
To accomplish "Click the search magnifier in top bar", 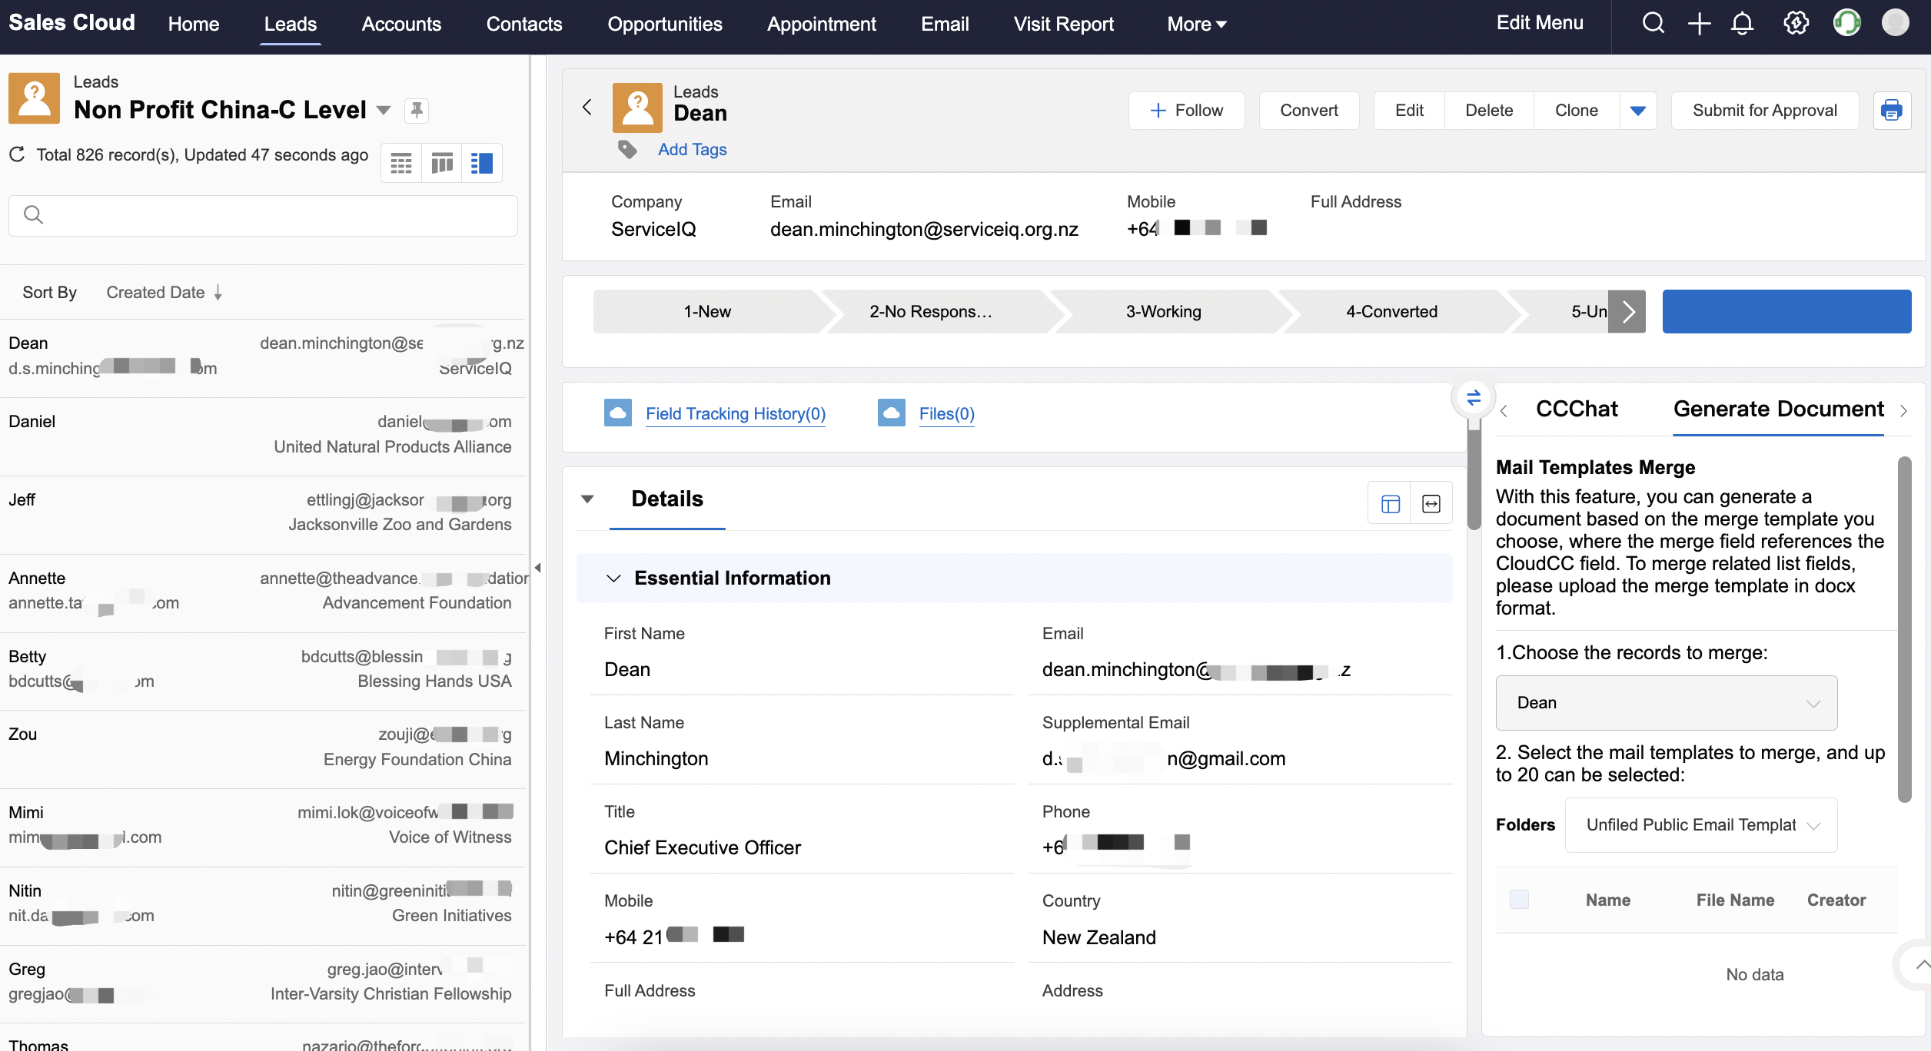I will point(1653,24).
